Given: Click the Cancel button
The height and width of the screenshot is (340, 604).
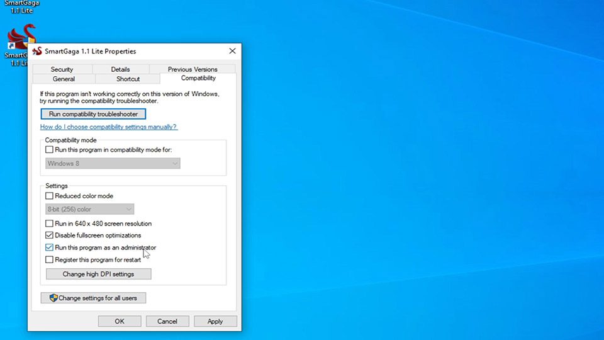Looking at the screenshot, I should click(167, 321).
